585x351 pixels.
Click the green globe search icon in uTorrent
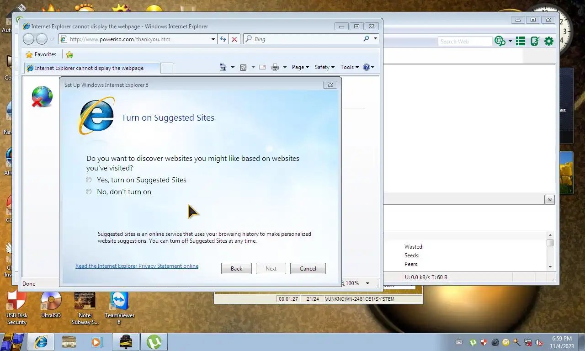(500, 41)
